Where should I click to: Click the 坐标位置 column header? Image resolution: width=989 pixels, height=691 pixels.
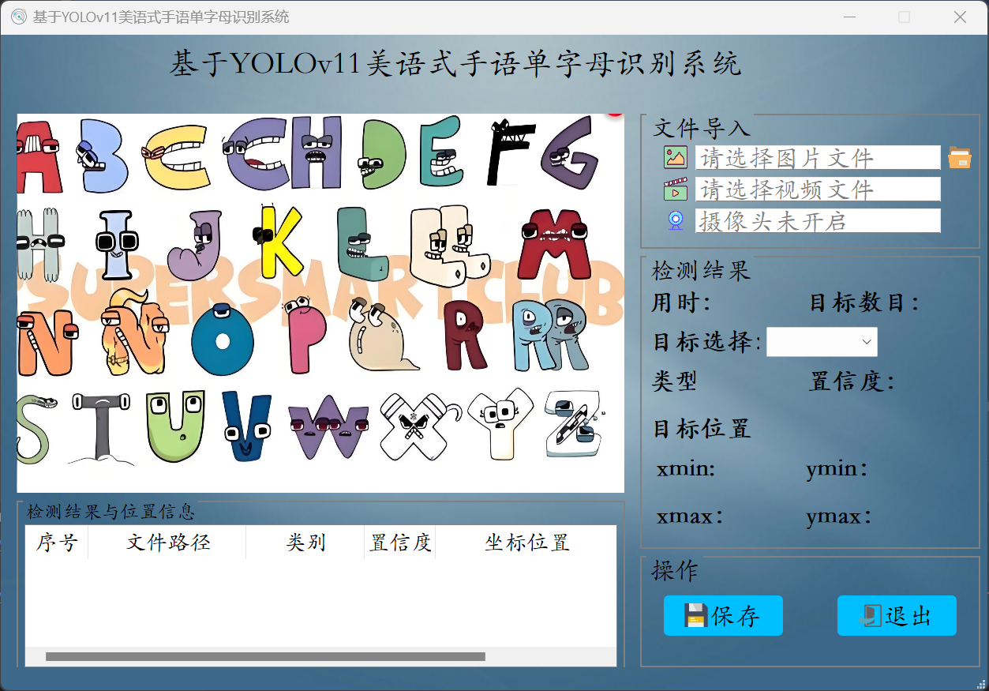(x=526, y=543)
